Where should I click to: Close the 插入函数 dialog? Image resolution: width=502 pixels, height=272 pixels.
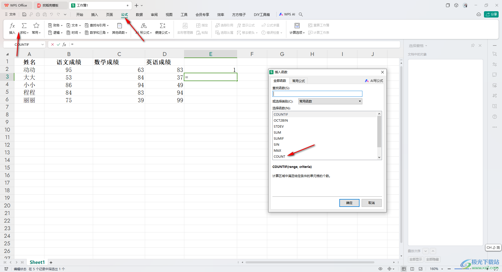click(383, 72)
